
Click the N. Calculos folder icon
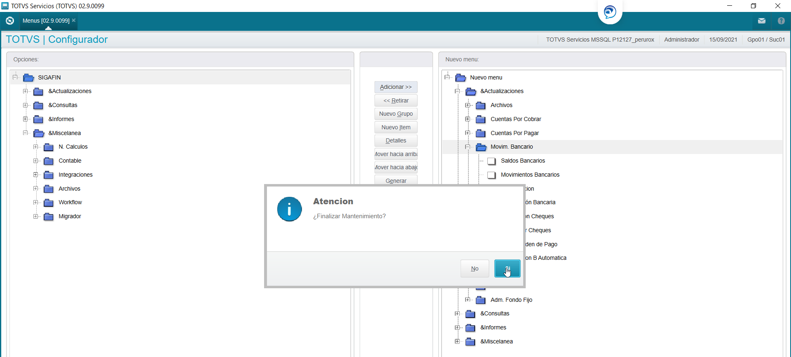coord(49,147)
